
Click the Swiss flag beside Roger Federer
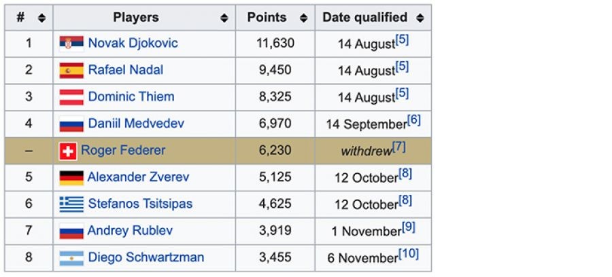tap(67, 151)
